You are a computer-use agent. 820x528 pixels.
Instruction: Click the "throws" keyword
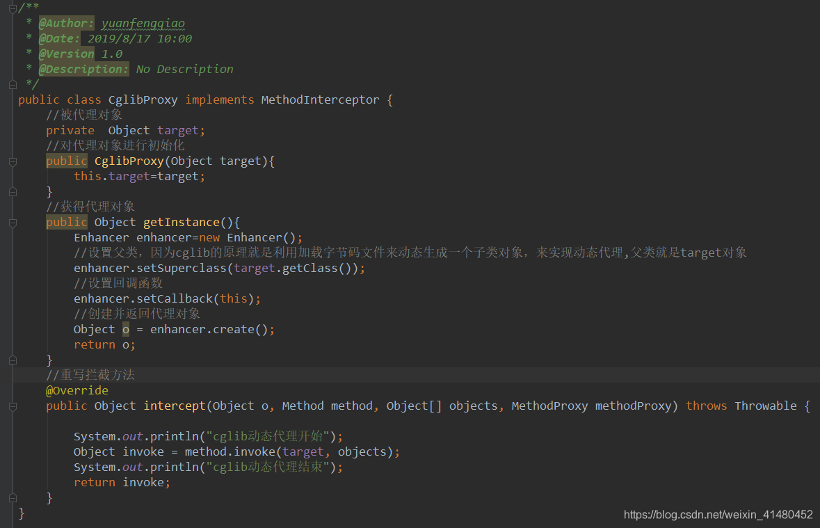point(706,406)
